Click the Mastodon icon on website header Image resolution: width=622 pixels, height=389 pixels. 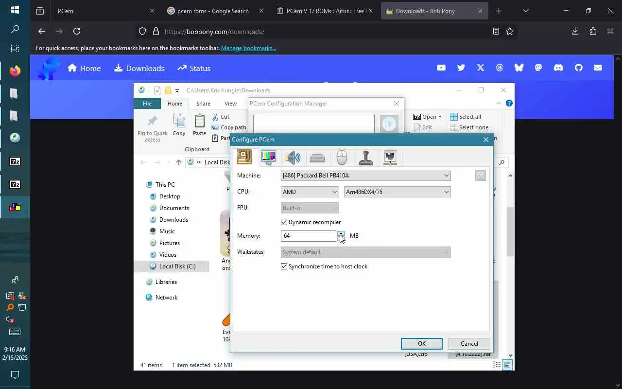(x=538, y=68)
